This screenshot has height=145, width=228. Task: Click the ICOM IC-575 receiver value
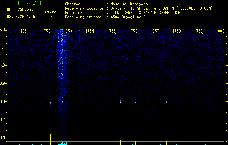[145, 13]
